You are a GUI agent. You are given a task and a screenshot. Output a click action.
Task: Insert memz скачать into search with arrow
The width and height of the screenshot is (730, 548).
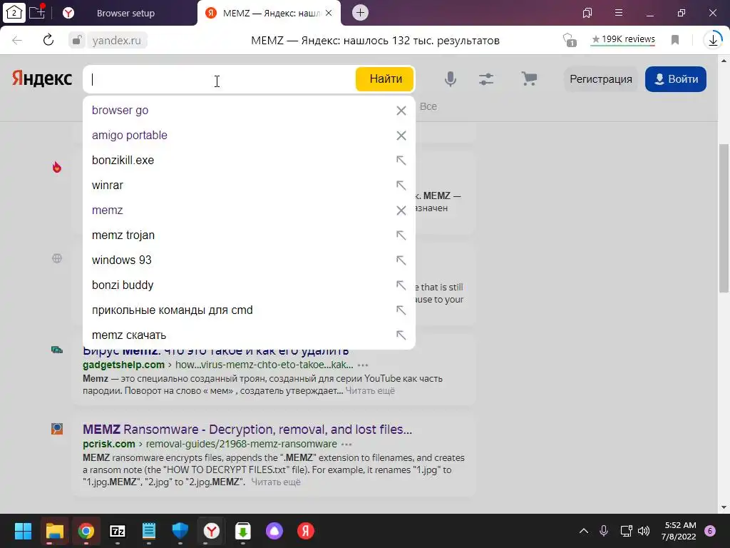point(401,335)
